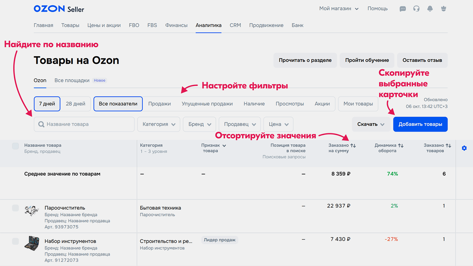Expand the Мой магазин menu
The width and height of the screenshot is (473, 266).
click(338, 9)
